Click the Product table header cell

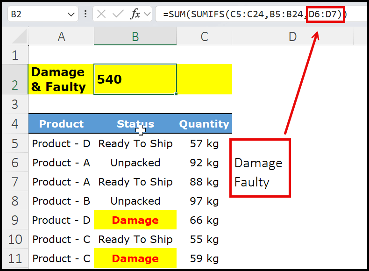61,124
